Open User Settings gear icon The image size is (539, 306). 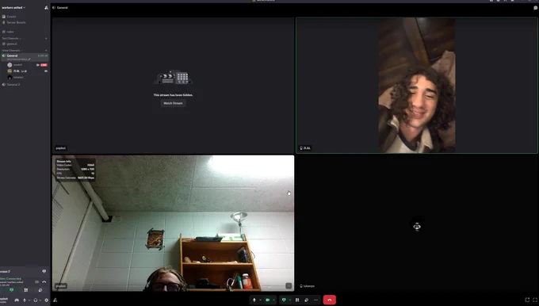[x=47, y=300]
